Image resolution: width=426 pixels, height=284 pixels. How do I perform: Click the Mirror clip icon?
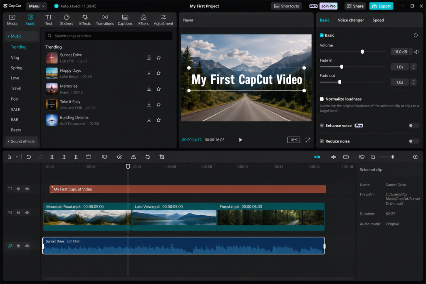pos(134,157)
